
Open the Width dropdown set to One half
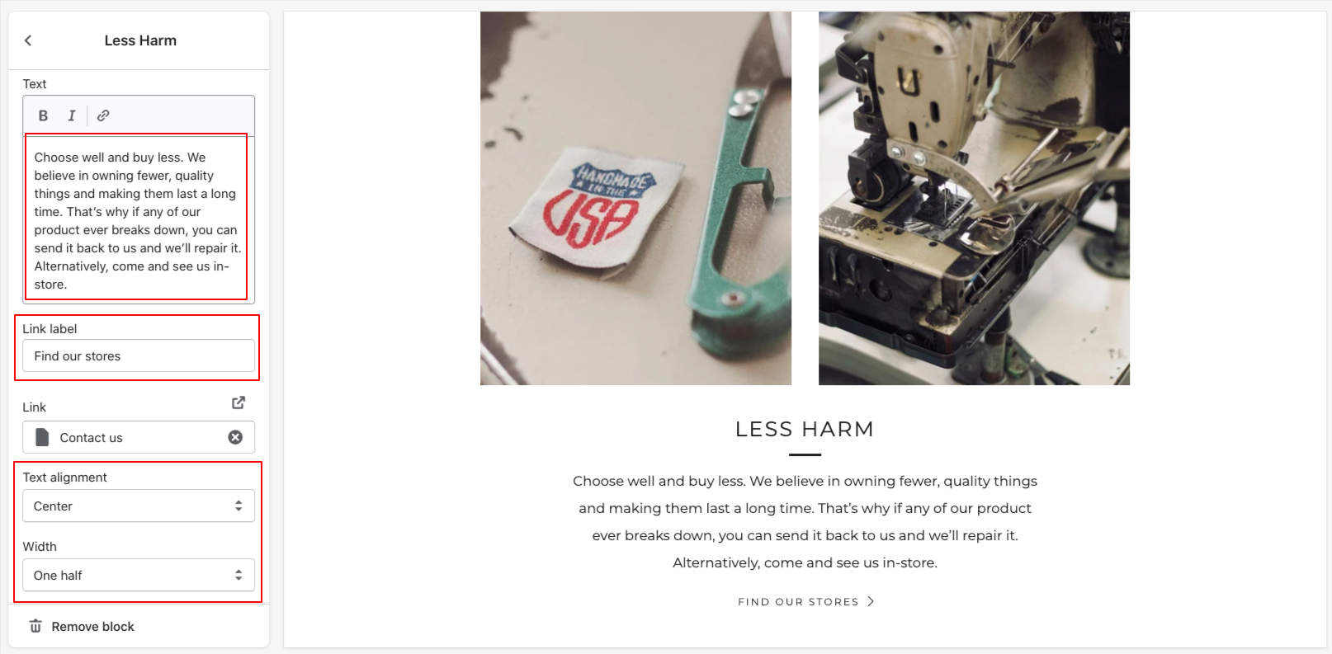point(139,575)
